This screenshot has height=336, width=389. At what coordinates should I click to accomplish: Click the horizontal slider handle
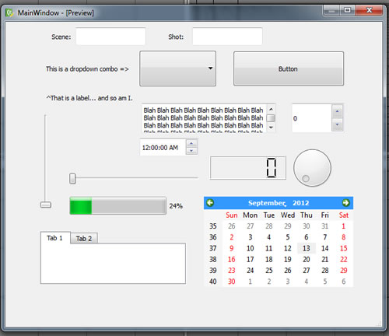(72, 178)
